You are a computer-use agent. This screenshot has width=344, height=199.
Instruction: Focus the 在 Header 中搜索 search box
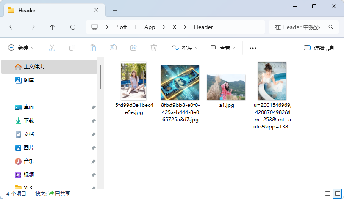304,27
